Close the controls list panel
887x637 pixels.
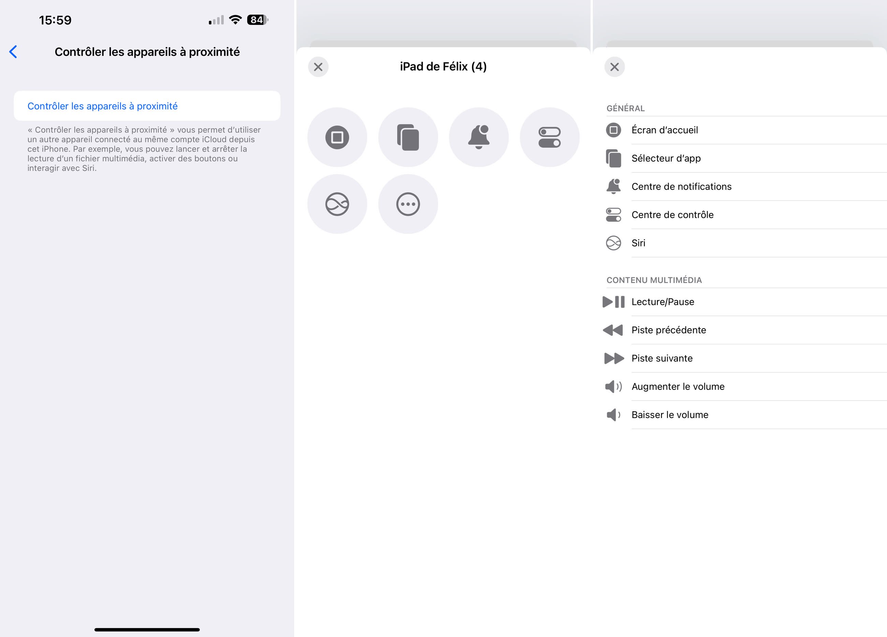[614, 67]
